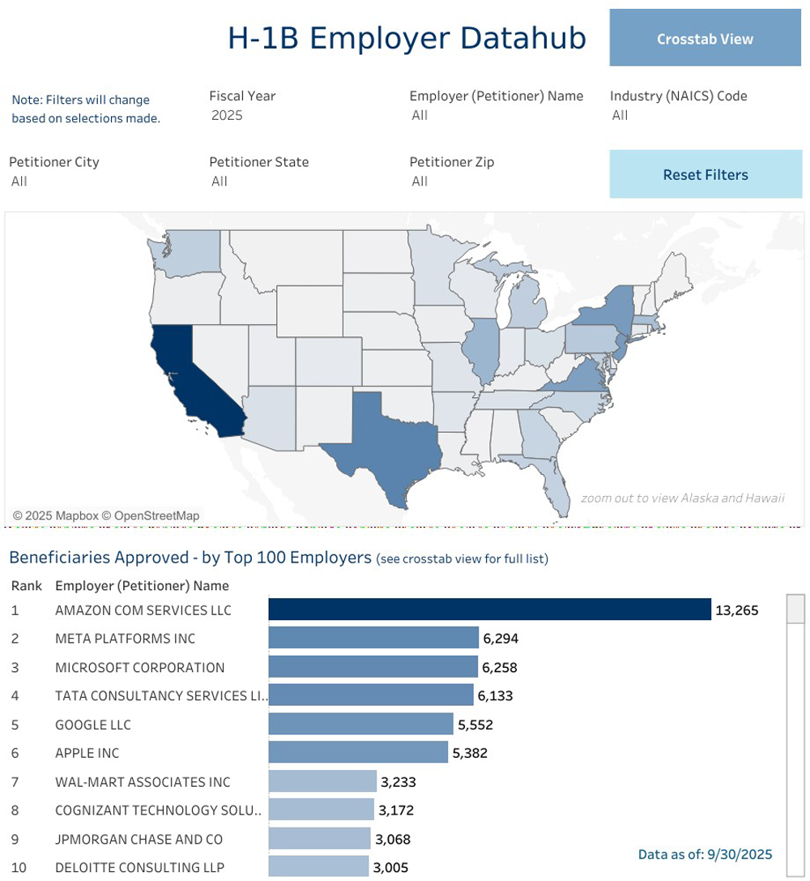Select the Google LLC bar
Screen dimensions: 810x881
coord(360,725)
